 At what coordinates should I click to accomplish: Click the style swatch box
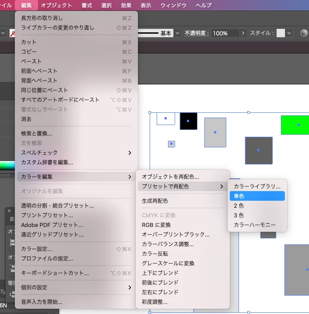click(281, 33)
